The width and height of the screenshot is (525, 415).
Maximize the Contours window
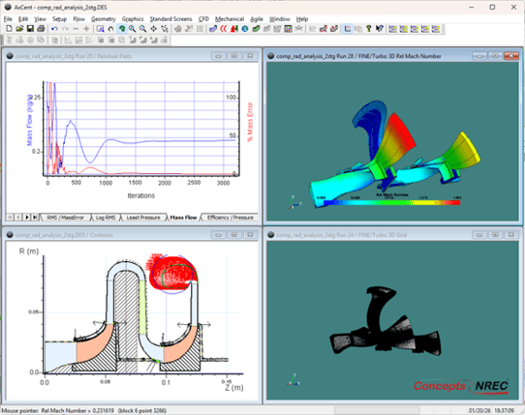click(x=234, y=235)
